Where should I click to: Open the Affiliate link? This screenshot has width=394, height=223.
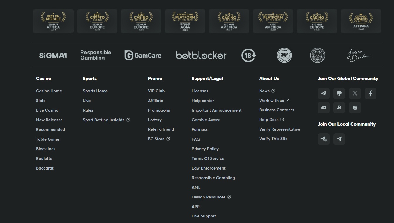click(156, 101)
